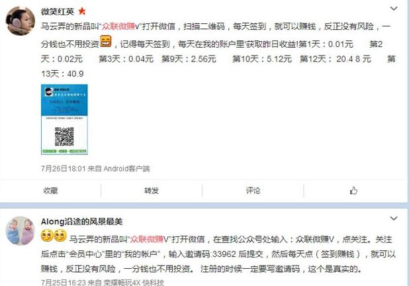Screen dimensions: 409x286
Task: Open the avatar of Along沿途的风景最美
Action: pyautogui.click(x=21, y=231)
